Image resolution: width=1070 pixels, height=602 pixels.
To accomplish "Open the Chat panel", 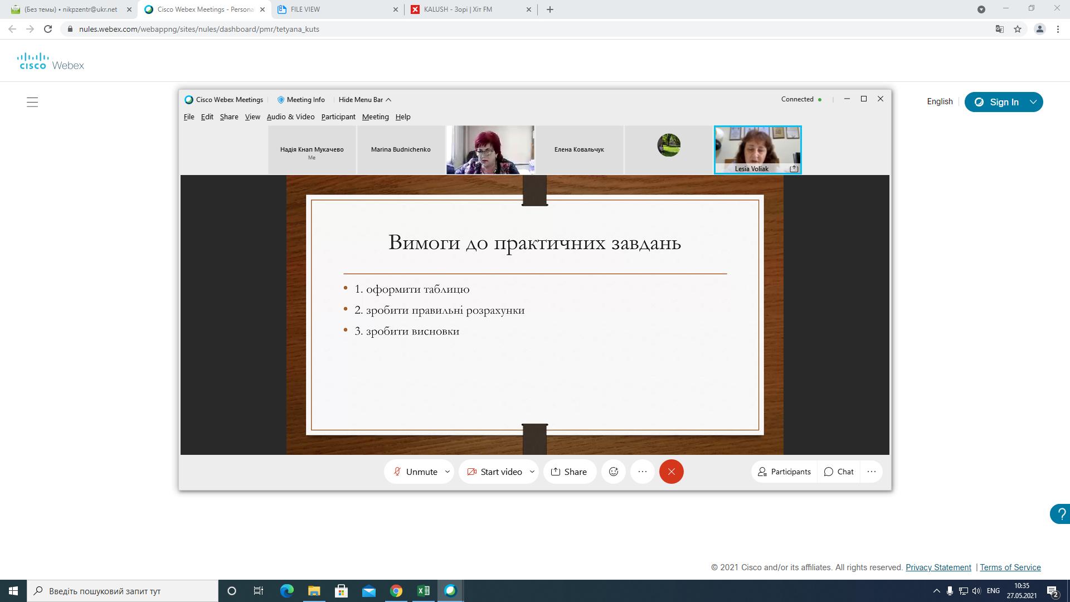I will [839, 472].
